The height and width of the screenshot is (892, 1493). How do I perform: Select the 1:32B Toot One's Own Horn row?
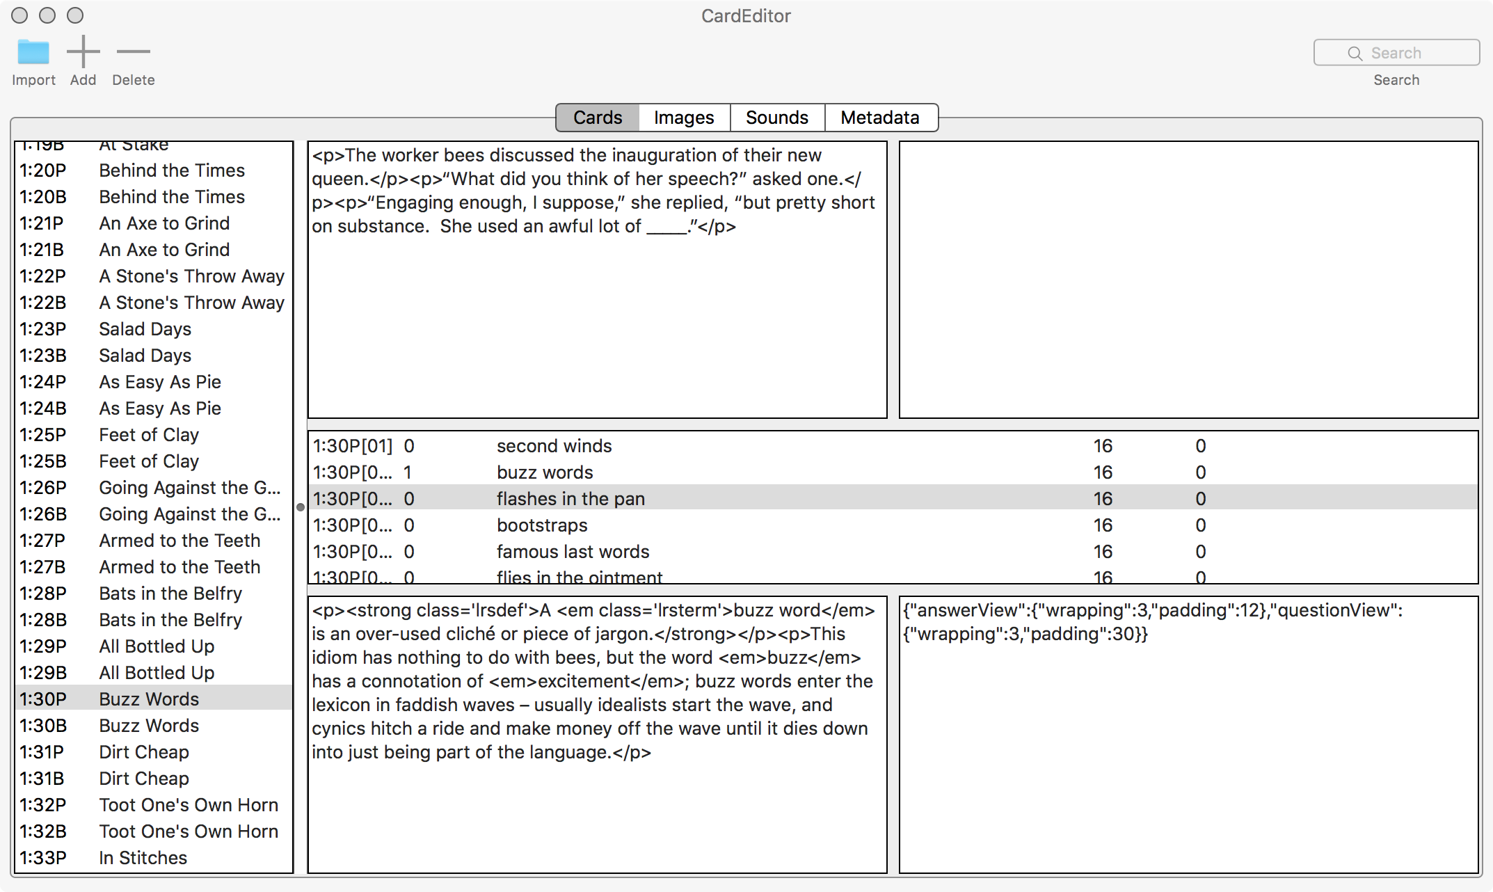click(154, 831)
